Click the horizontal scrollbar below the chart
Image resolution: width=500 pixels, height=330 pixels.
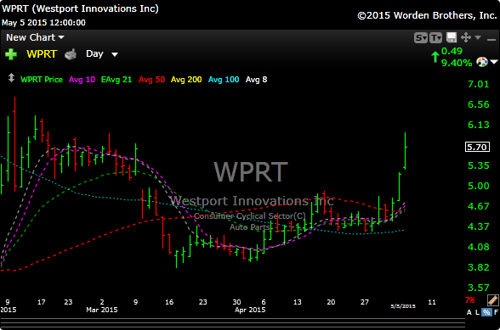(x=233, y=322)
